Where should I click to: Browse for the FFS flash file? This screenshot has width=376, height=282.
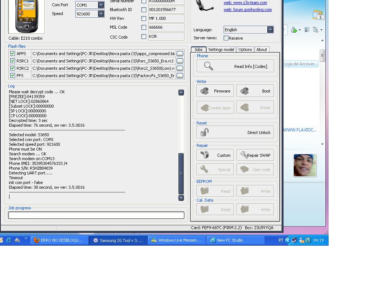(x=180, y=76)
